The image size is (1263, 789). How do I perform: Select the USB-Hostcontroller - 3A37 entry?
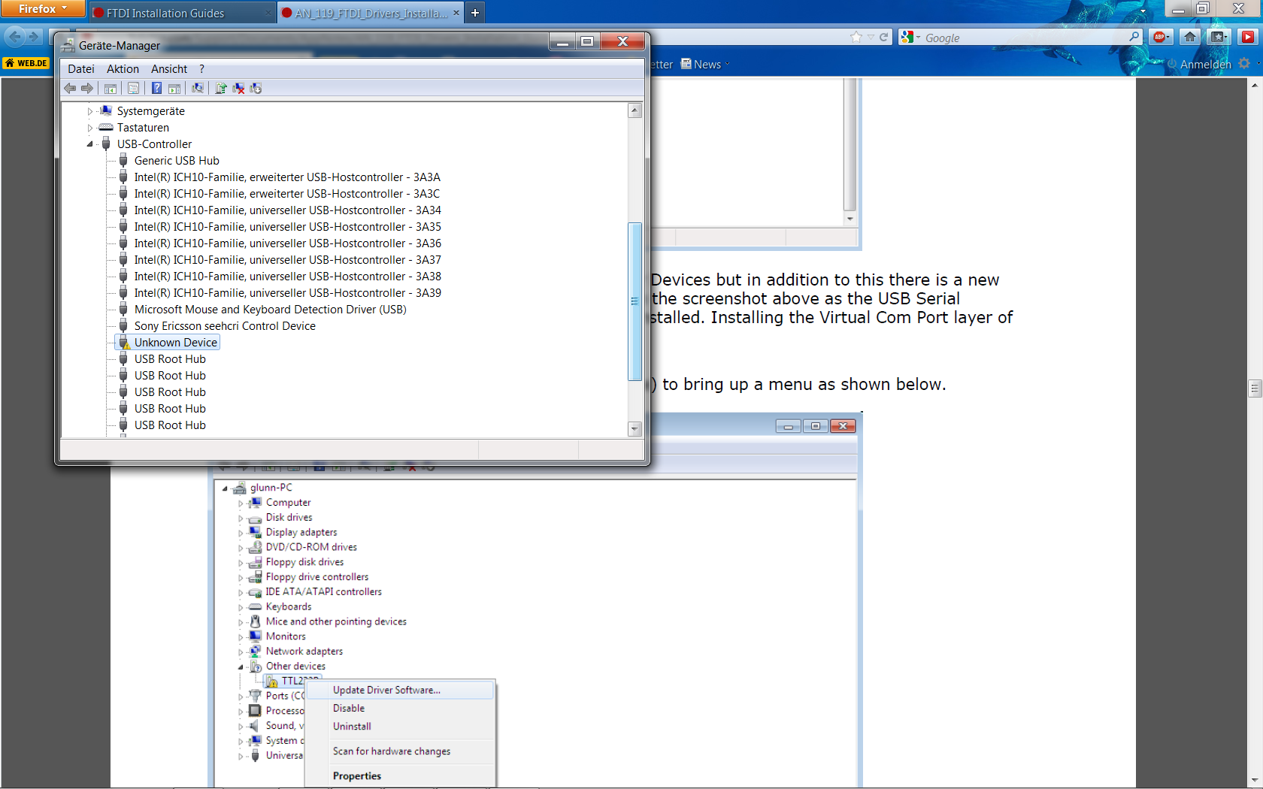click(288, 260)
